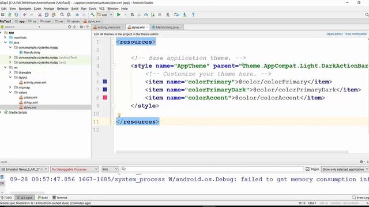Click the Cut scissors icon
The image size is (369, 207).
[x=40, y=15]
